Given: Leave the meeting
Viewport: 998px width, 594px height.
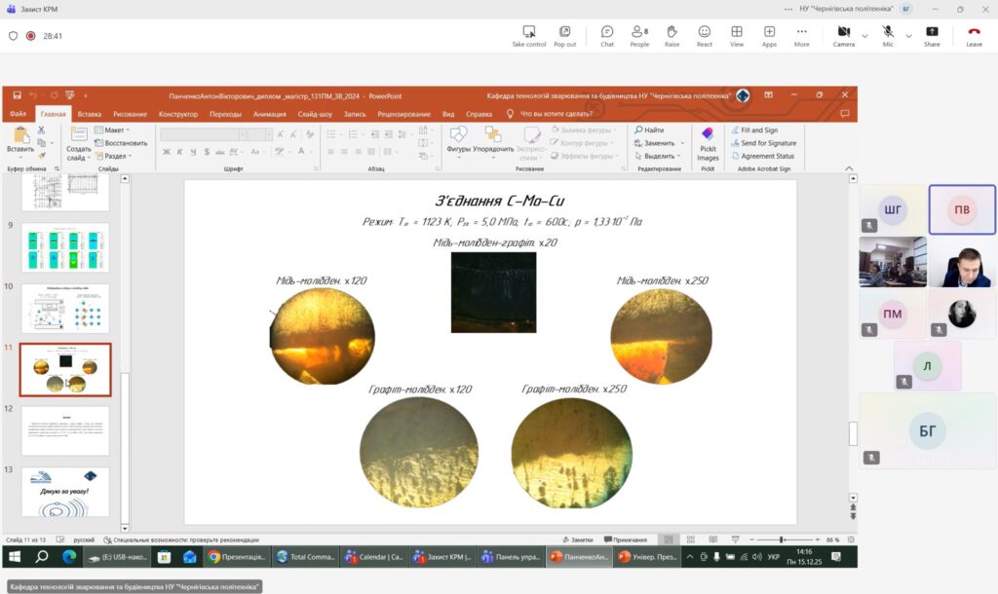Looking at the screenshot, I should click(x=974, y=36).
